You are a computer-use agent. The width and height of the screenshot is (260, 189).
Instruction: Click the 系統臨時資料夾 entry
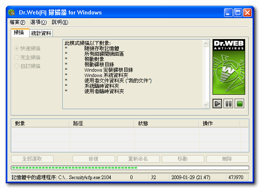click(x=102, y=86)
